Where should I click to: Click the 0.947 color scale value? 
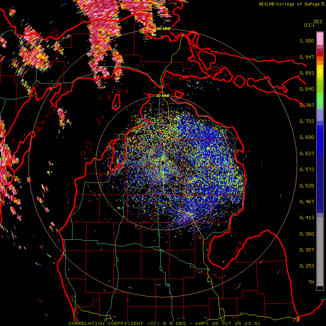307,57
